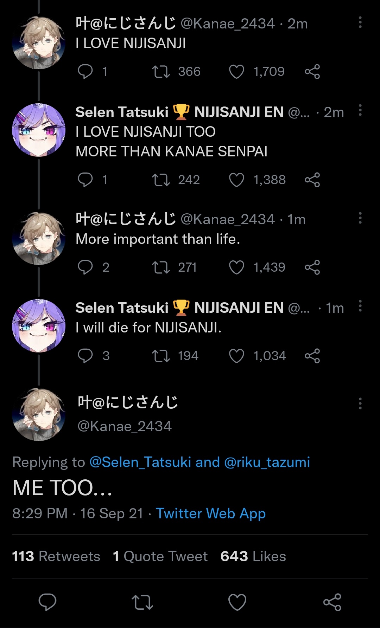The width and height of the screenshot is (380, 628).
Task: Like the main "ME TOO..." tweet
Action: coord(237,602)
